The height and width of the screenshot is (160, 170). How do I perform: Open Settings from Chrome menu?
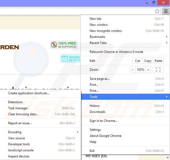tap(126, 130)
